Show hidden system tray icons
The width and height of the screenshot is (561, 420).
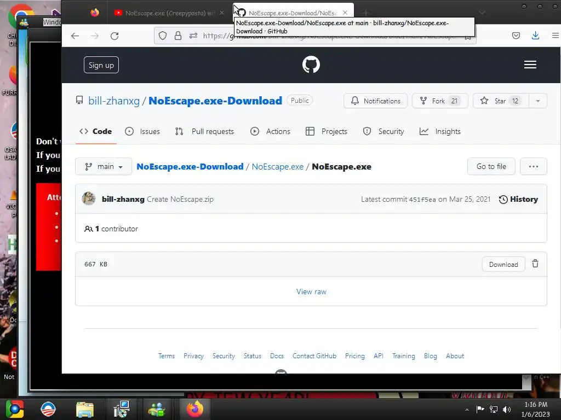467,410
